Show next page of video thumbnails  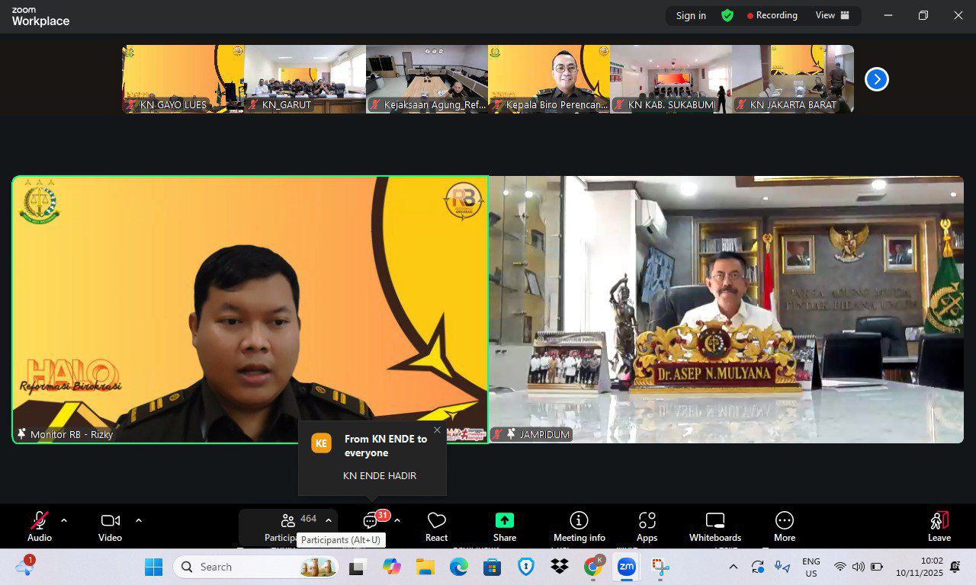[x=876, y=79]
